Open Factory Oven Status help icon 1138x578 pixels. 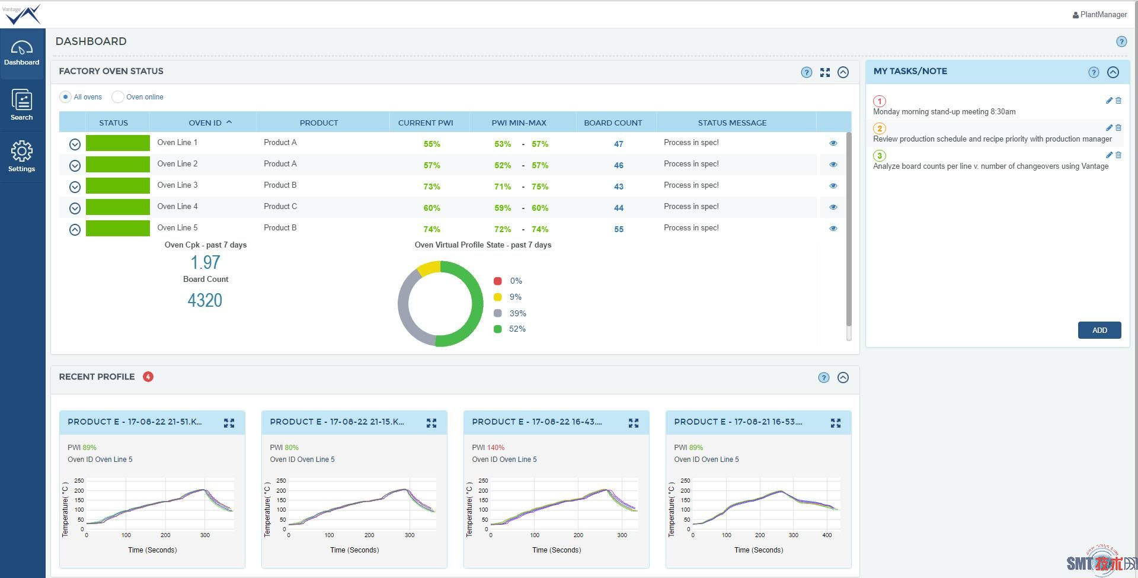(806, 72)
